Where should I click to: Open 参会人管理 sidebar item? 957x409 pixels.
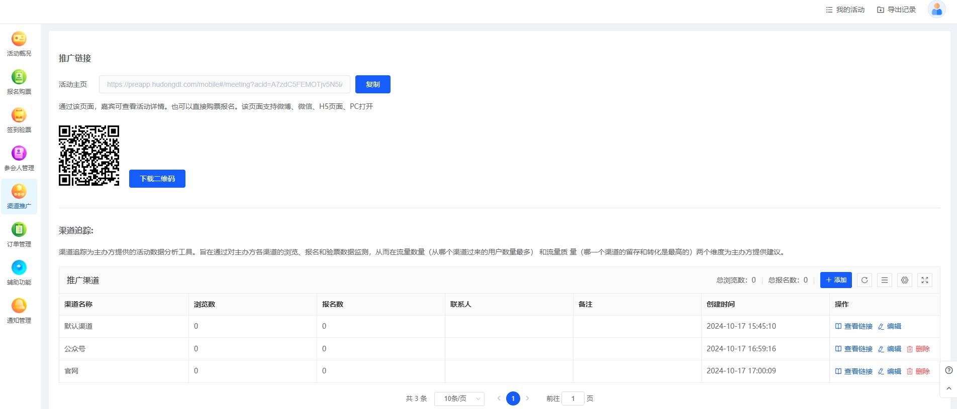tap(19, 158)
